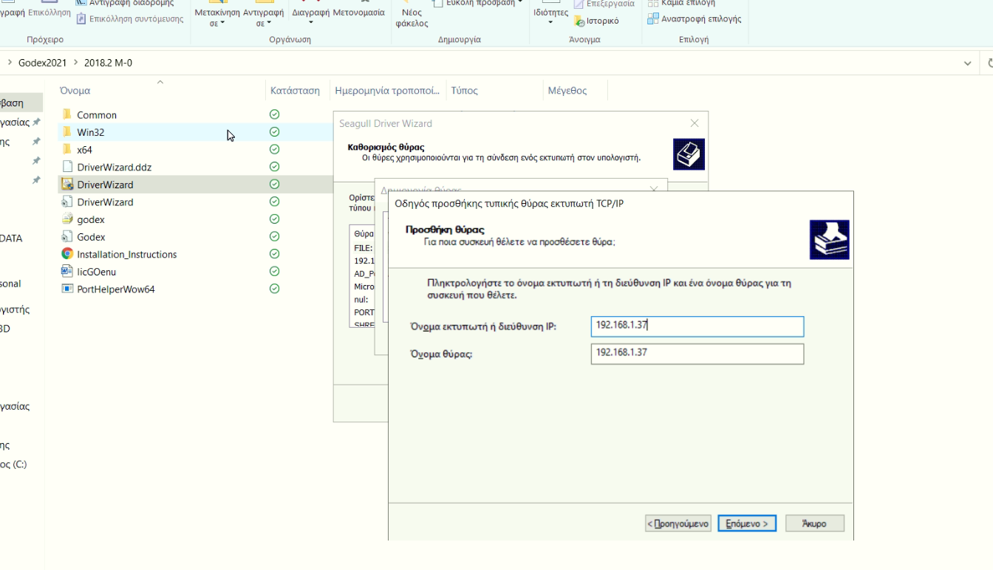993x570 pixels.
Task: Click the port name input field
Action: (x=697, y=354)
